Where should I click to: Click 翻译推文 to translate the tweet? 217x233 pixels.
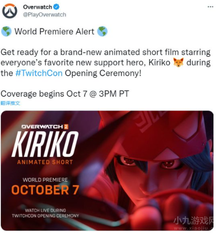tap(10, 103)
